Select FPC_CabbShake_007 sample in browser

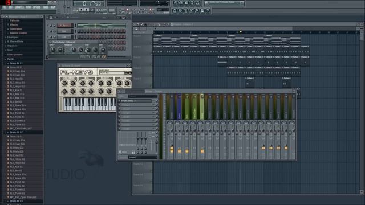tap(21, 128)
